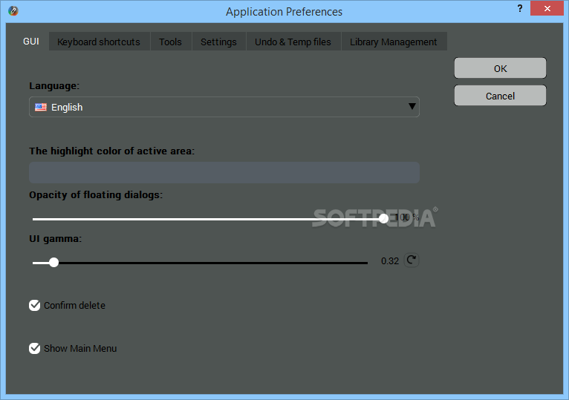Click the Cancel button
This screenshot has height=400, width=569.
pyautogui.click(x=500, y=96)
